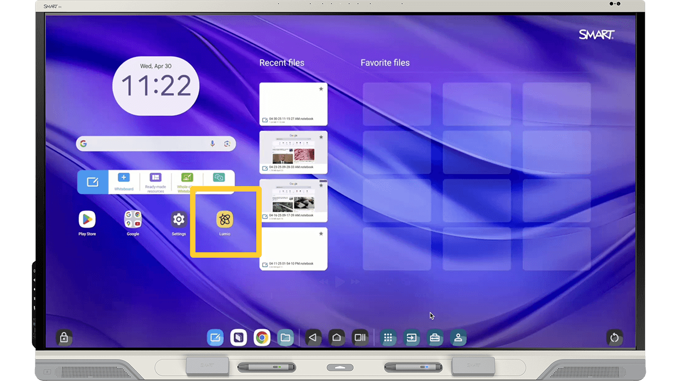Start a voice search with the microphone
The width and height of the screenshot is (678, 381).
[212, 143]
